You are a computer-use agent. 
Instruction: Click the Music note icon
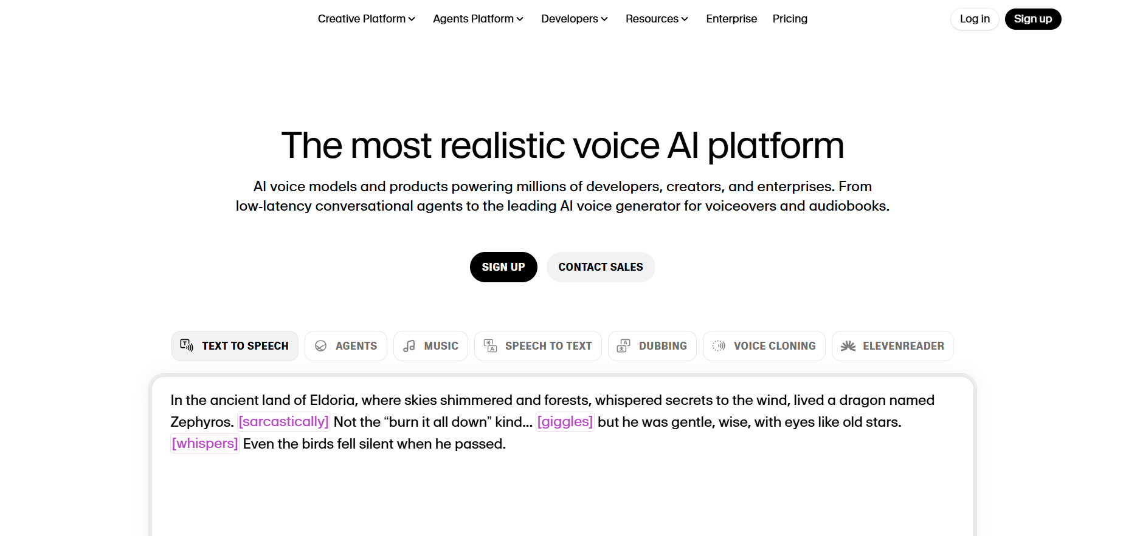coord(409,346)
